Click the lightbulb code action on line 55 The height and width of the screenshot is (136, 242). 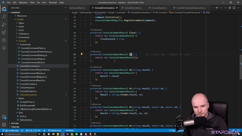click(82, 54)
